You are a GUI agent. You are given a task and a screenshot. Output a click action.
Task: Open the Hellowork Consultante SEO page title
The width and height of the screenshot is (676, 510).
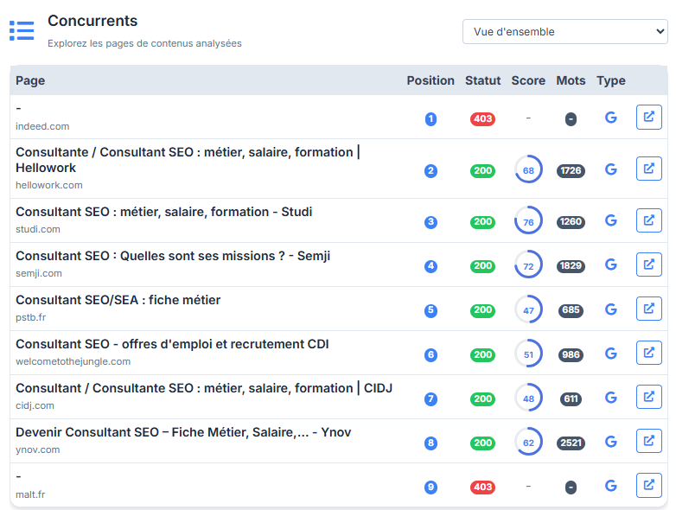coord(188,160)
